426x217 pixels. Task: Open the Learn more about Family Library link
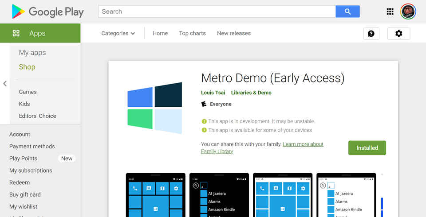[262, 148]
